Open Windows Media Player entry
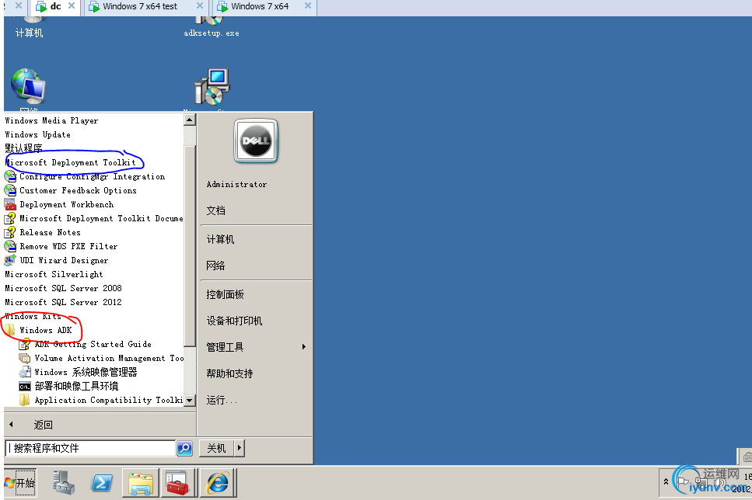752x500 pixels. point(51,120)
